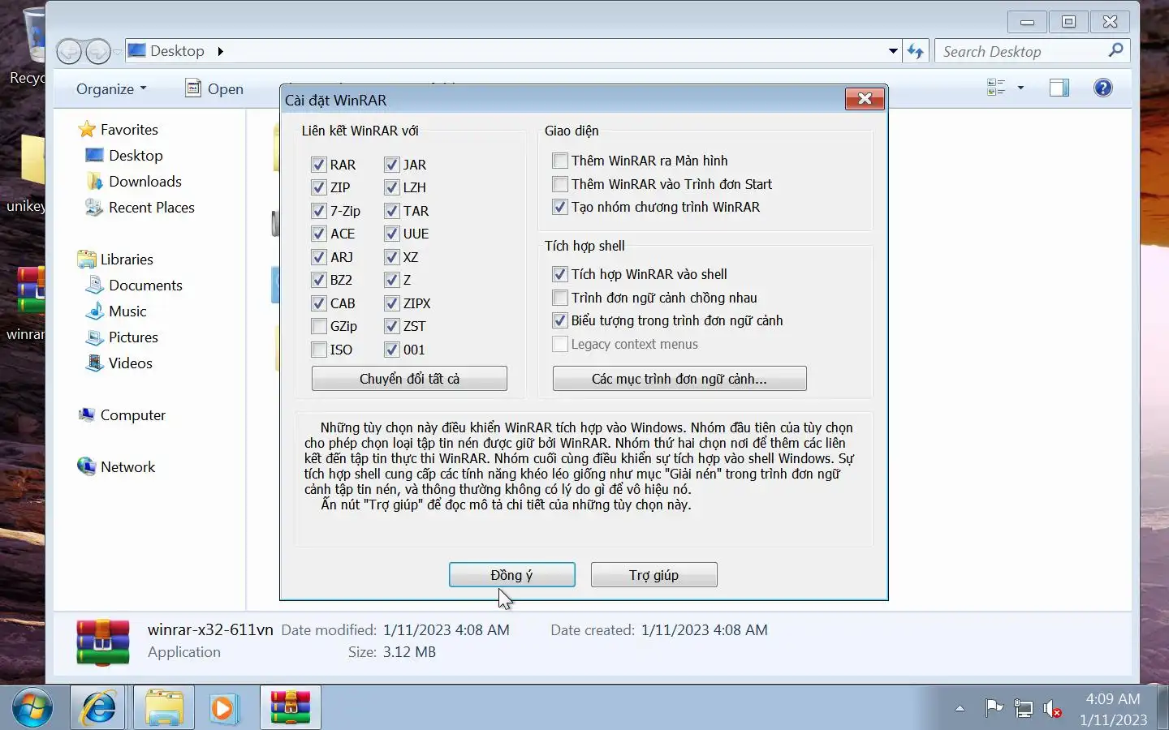
Task: Toggle the UUE format checkbox
Action: pyautogui.click(x=392, y=234)
